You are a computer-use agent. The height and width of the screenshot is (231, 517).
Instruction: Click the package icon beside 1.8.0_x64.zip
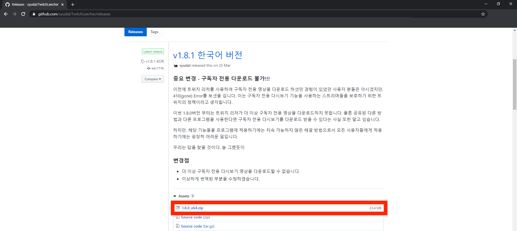pos(178,208)
